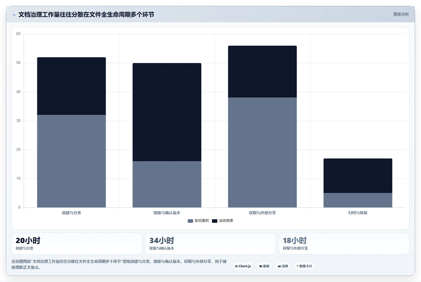This screenshot has width=421, height=282.
Task: Click the 搜索与确认版本 x-axis label
Action: point(167,213)
